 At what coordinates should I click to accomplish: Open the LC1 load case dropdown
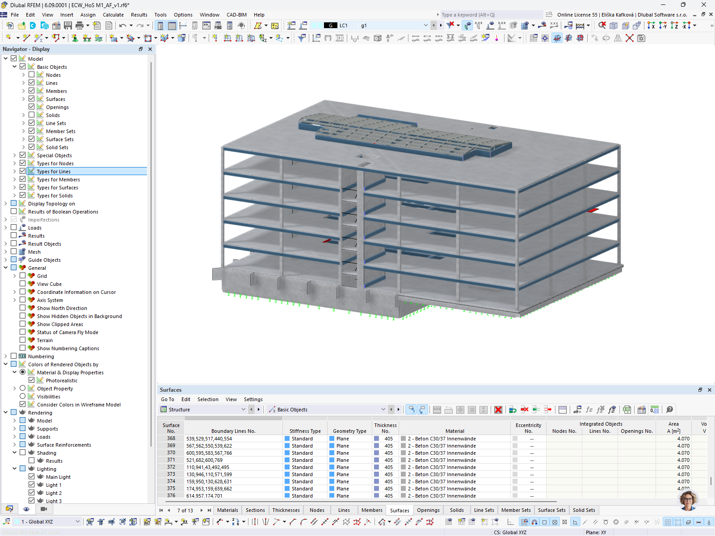point(425,25)
